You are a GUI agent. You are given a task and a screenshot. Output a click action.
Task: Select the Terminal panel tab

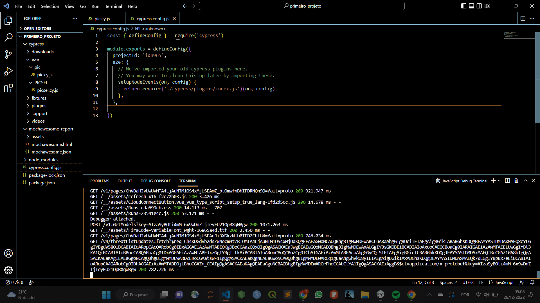click(x=188, y=181)
